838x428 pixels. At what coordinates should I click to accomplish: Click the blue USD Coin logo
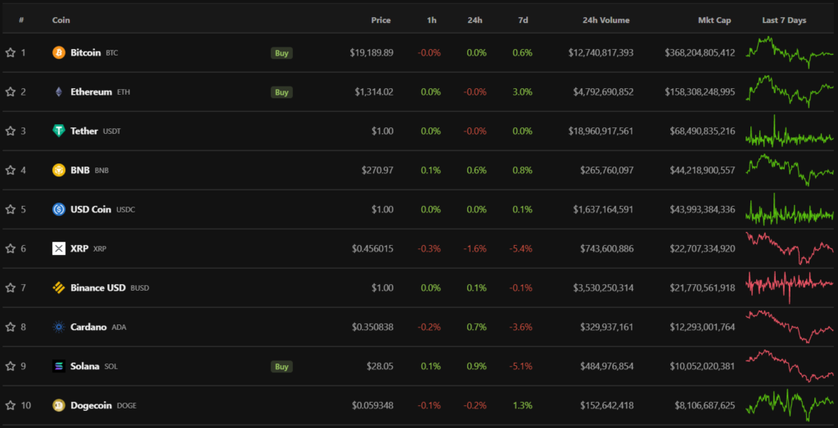click(x=59, y=209)
